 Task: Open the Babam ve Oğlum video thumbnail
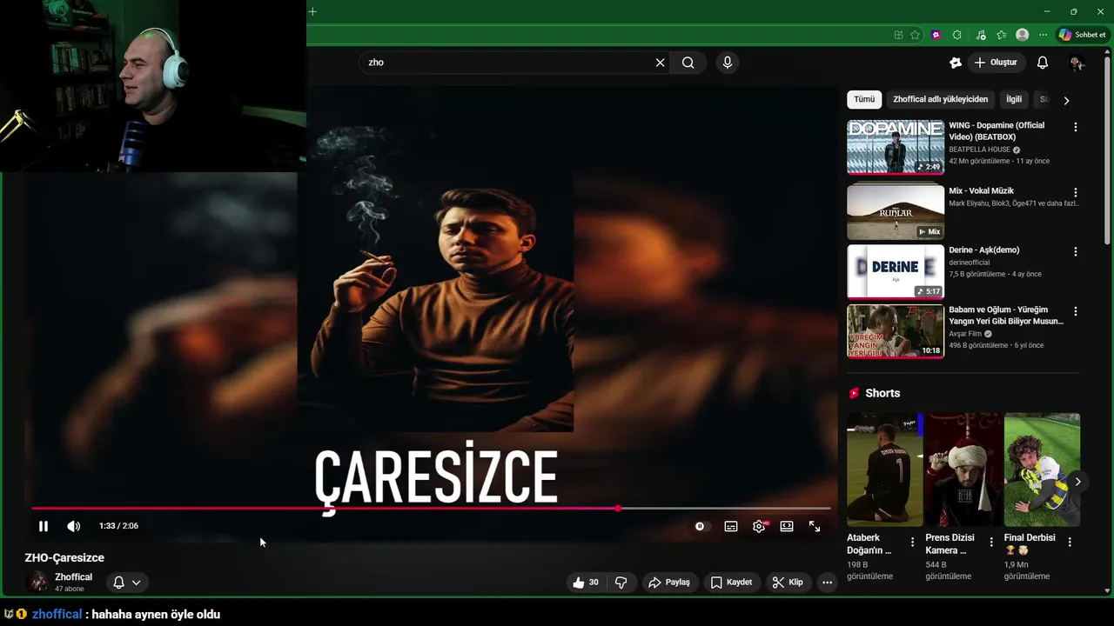pos(896,331)
